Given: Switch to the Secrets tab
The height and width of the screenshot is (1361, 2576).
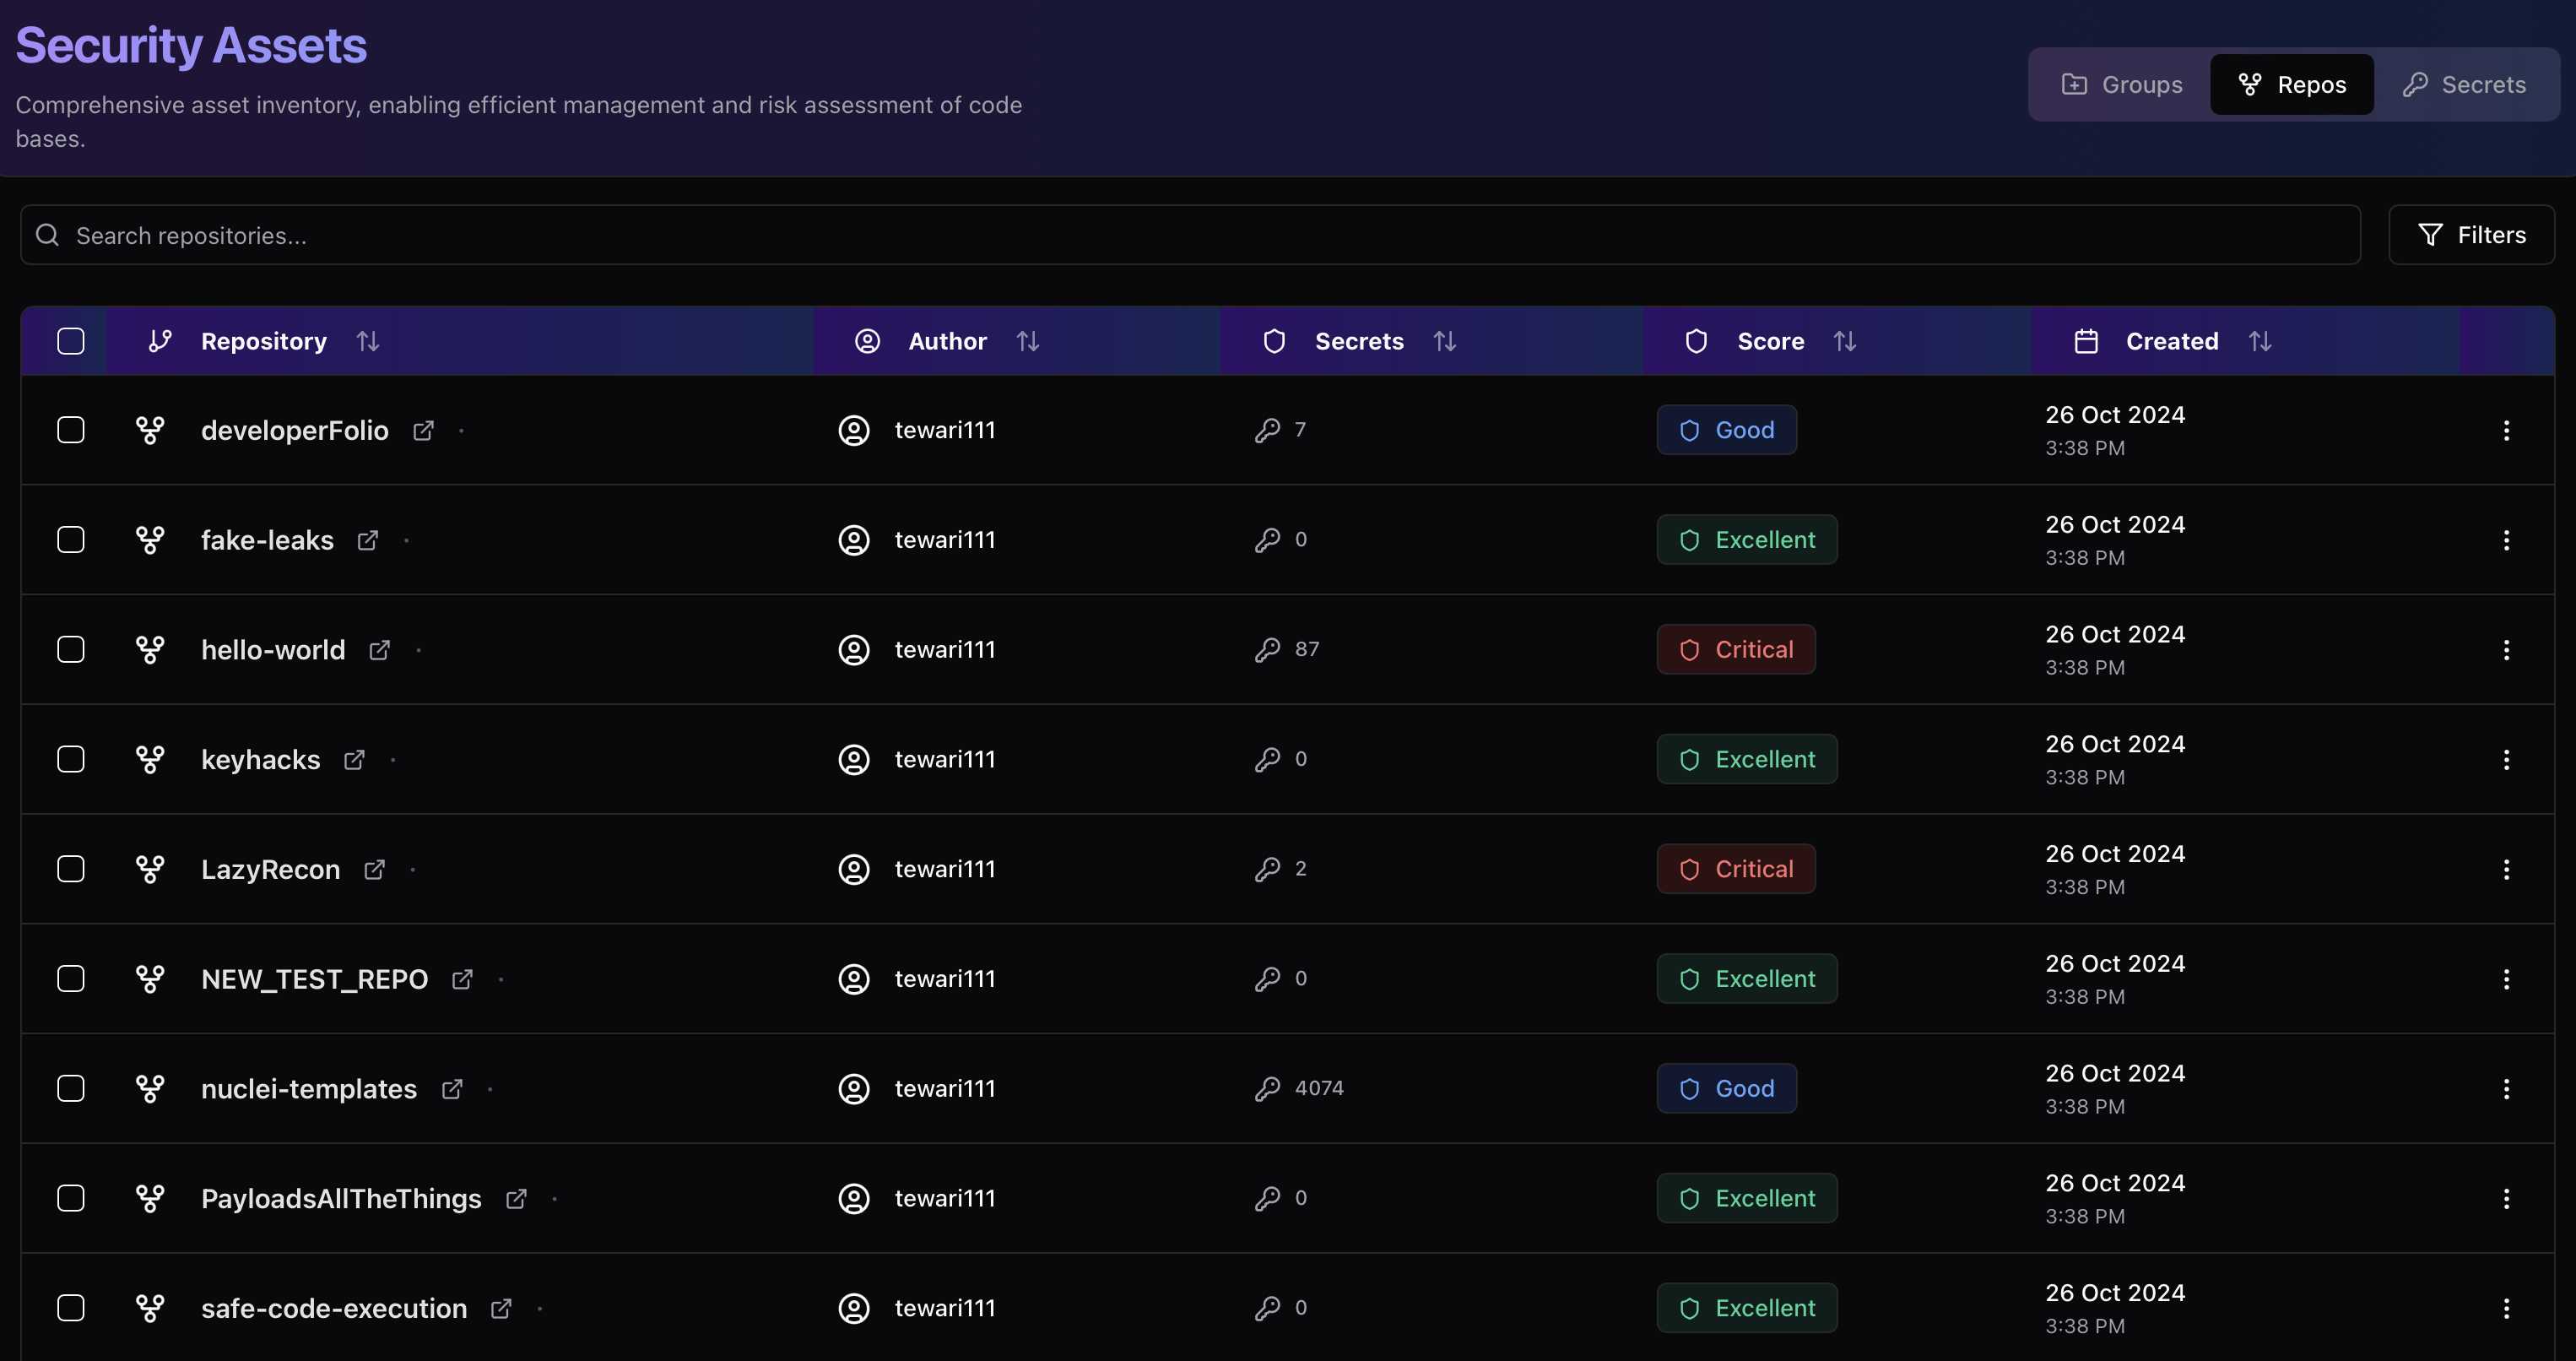Looking at the screenshot, I should [x=2464, y=85].
